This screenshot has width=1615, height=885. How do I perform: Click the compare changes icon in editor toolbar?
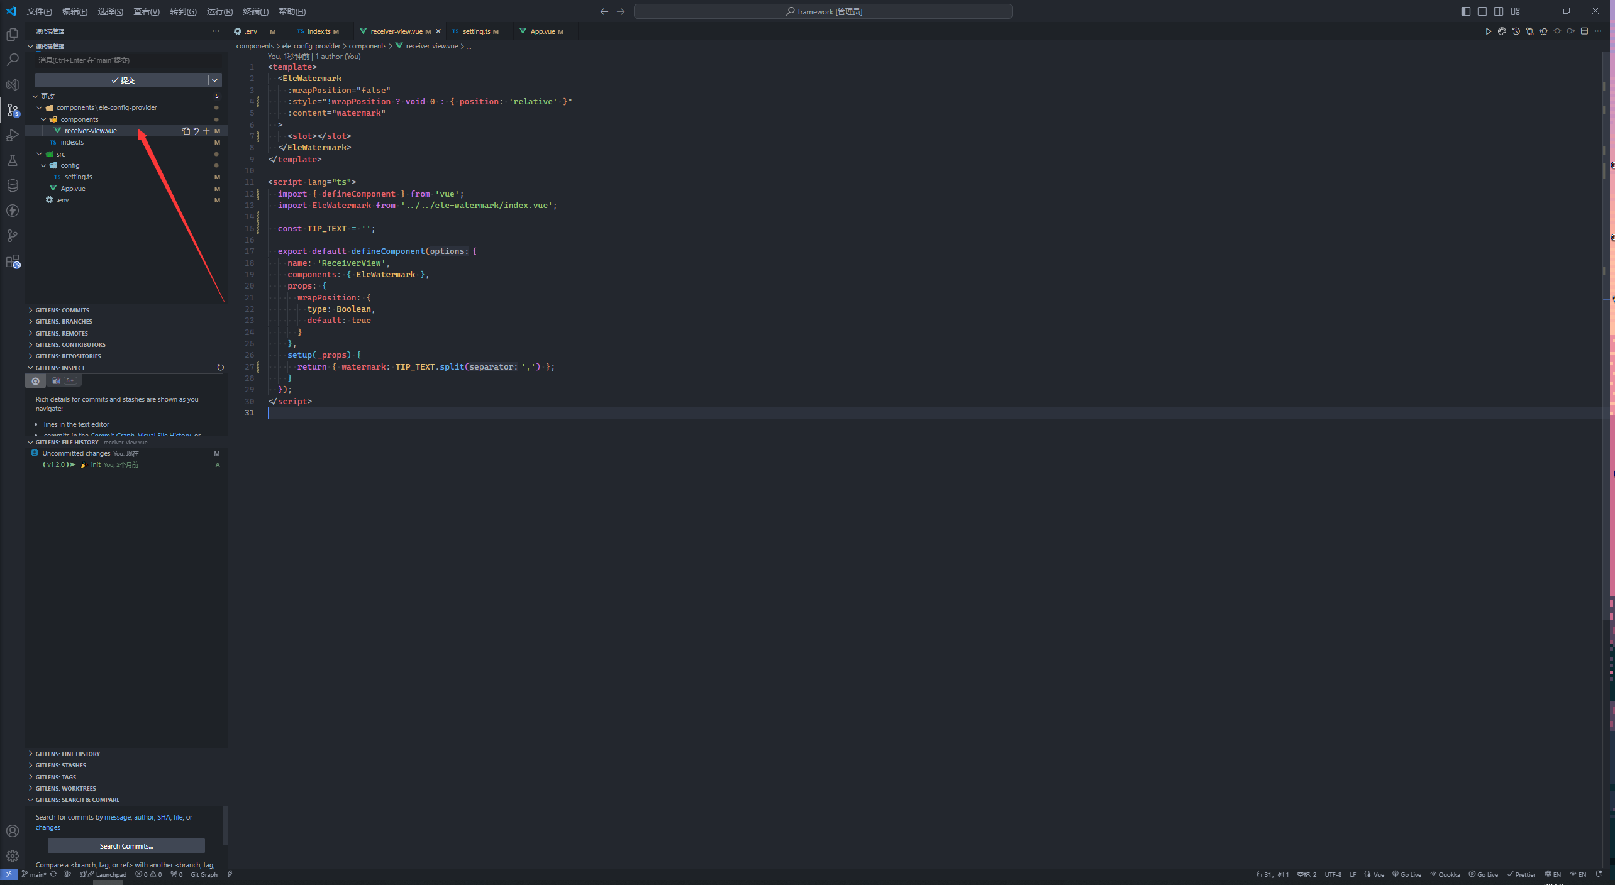[1529, 31]
